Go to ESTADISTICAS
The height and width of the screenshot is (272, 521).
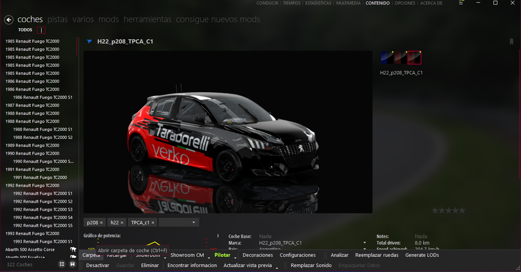[x=318, y=3]
